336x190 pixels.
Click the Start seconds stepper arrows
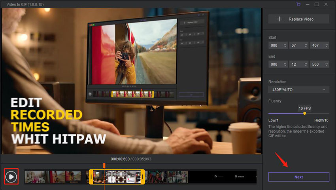(306, 45)
